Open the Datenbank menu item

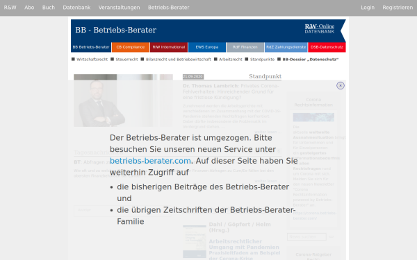pos(76,8)
